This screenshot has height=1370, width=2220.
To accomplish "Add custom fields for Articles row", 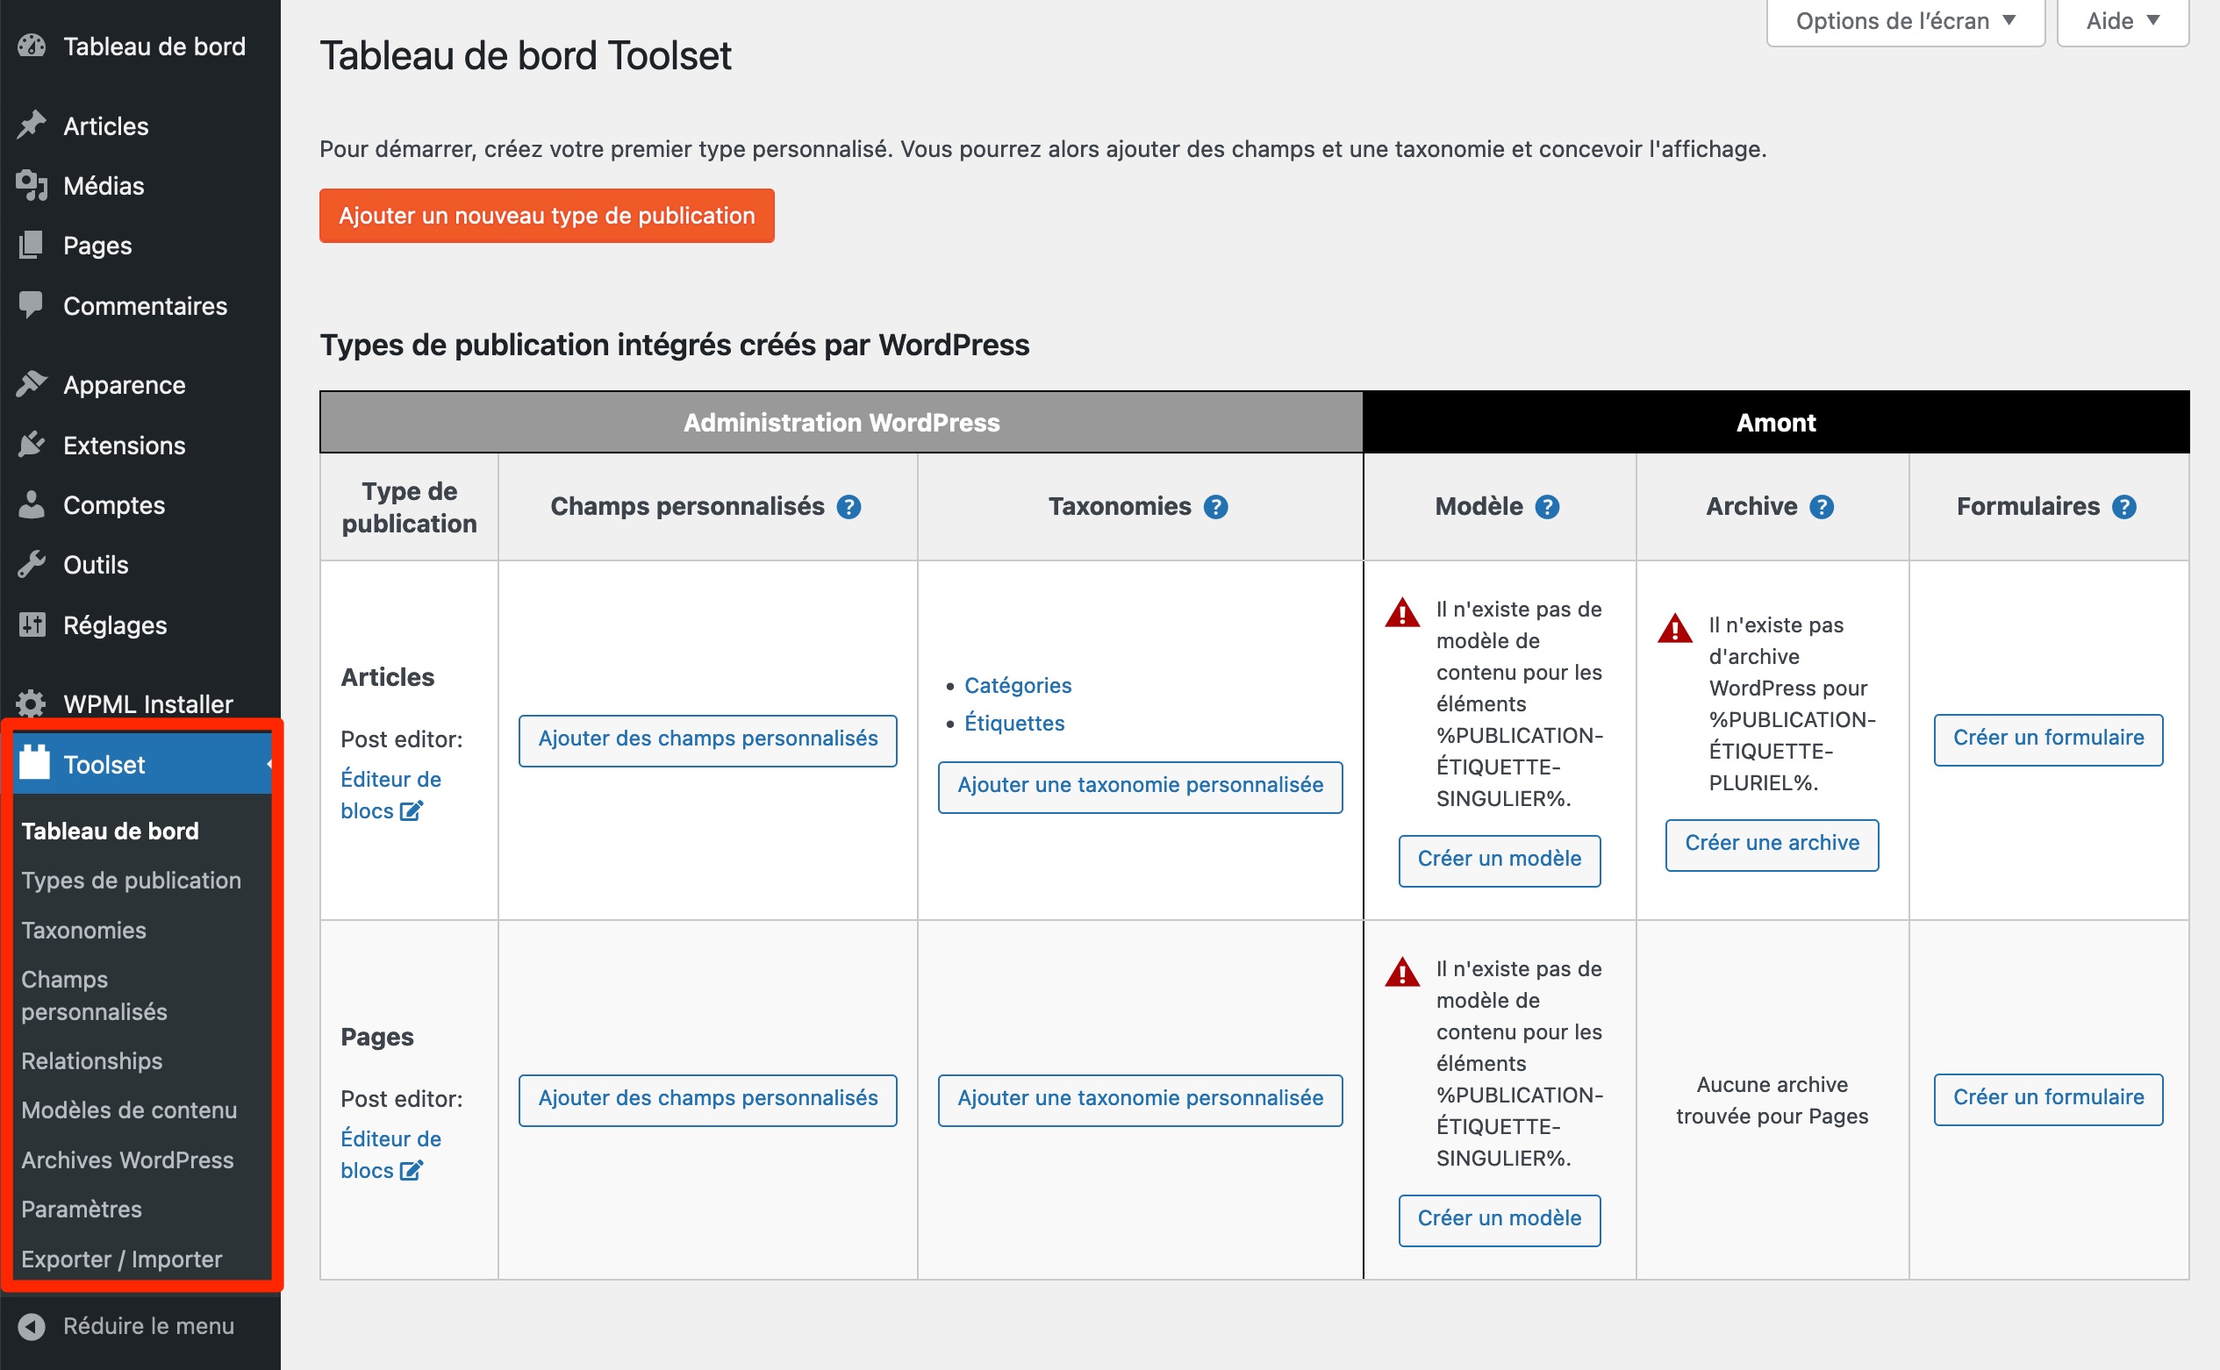I will tap(708, 740).
